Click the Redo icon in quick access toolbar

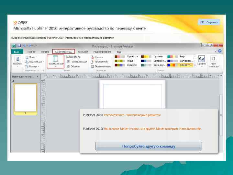tap(30, 46)
